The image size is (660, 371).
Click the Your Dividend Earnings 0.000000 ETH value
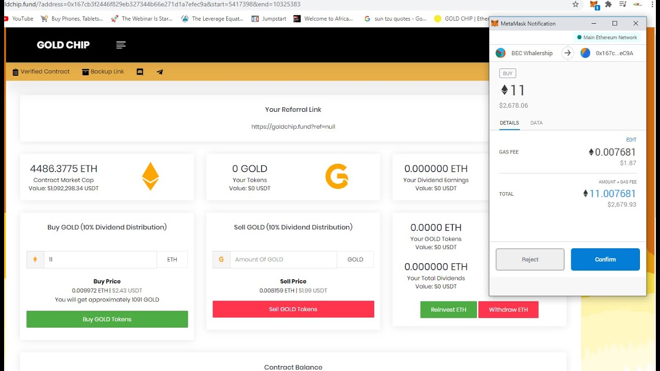coord(436,168)
